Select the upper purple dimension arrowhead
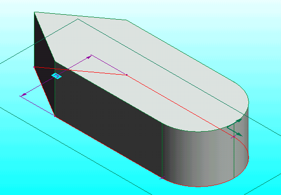The height and width of the screenshot is (195, 281). coord(89,57)
